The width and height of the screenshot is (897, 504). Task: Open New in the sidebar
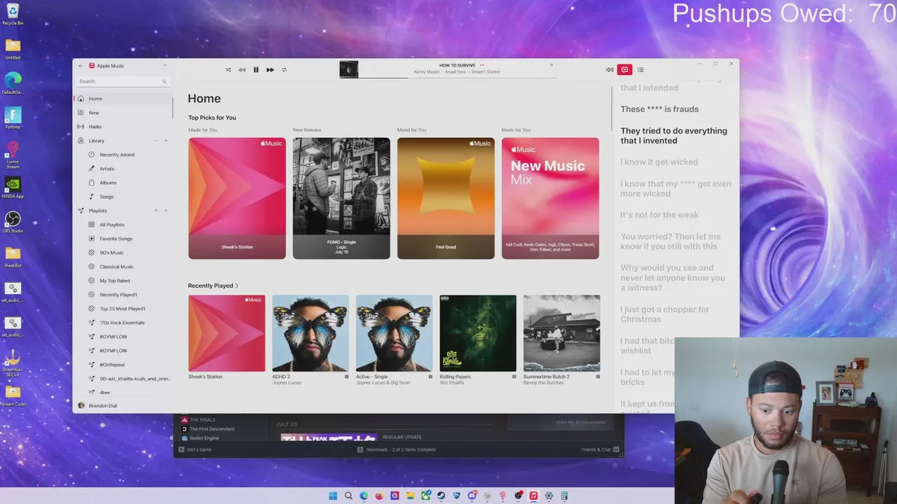123,113
